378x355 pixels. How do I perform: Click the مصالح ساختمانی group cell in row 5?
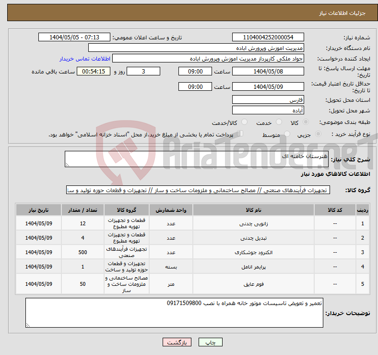coord(127,284)
